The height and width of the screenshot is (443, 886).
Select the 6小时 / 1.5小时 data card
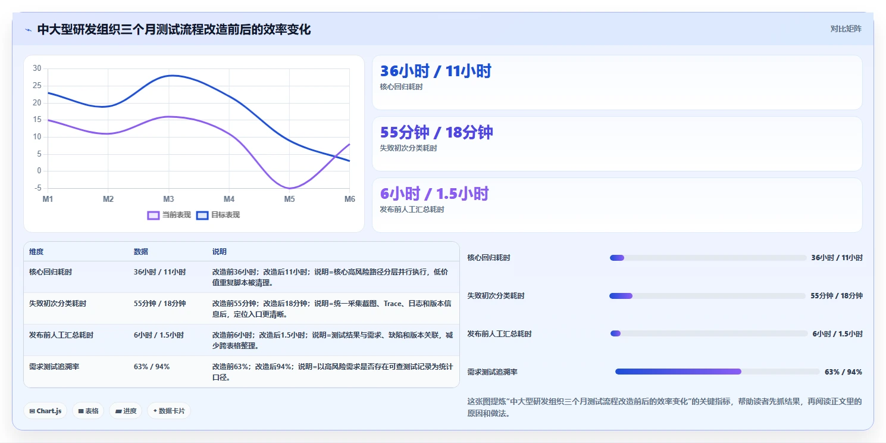coord(617,205)
